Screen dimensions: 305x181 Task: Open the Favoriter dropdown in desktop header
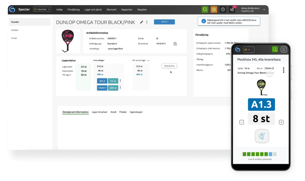click(x=42, y=9)
